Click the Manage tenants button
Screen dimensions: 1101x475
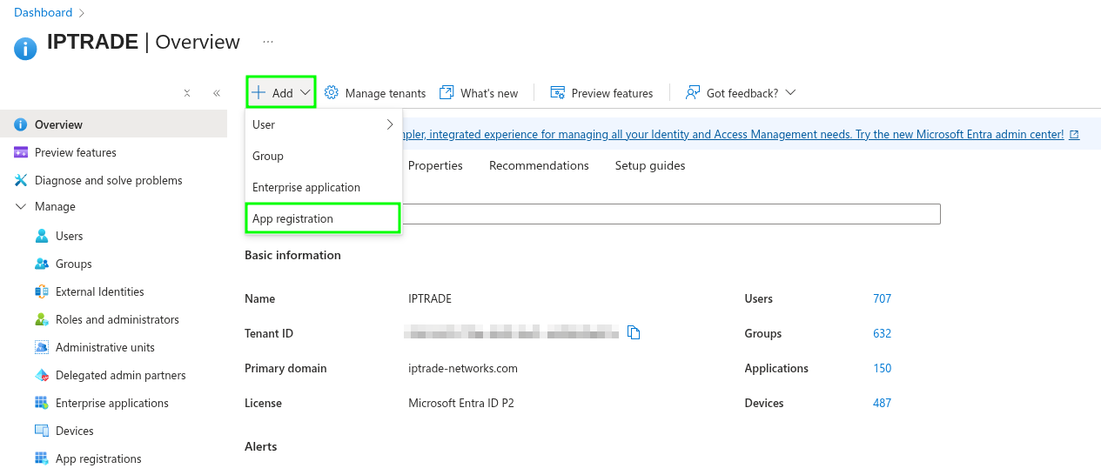click(x=375, y=93)
